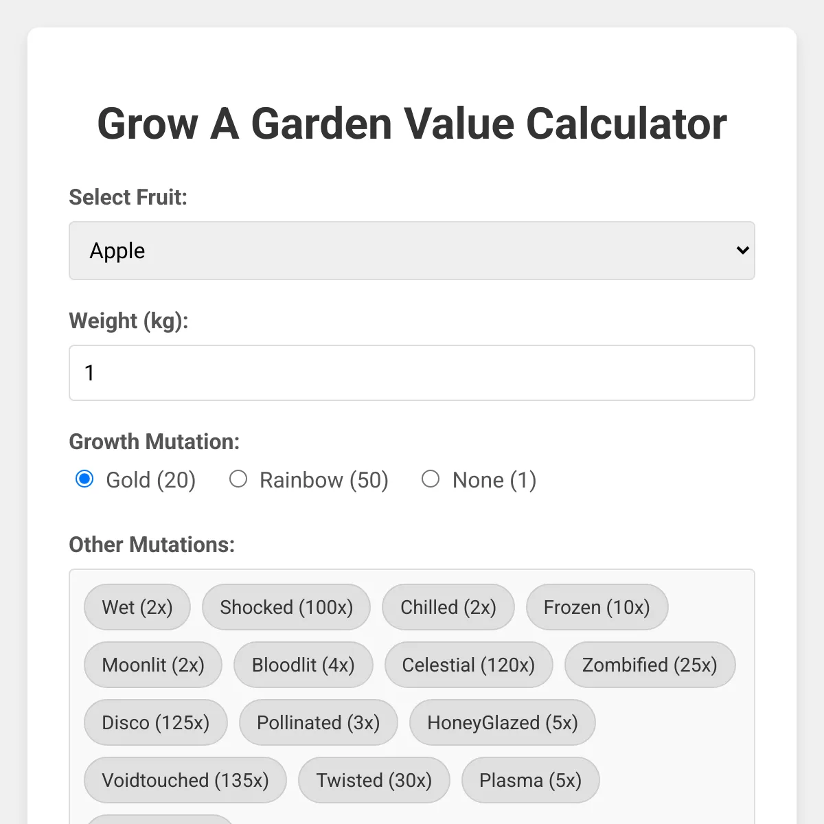
Task: Toggle the Zombified (25x) mutation
Action: click(x=650, y=665)
